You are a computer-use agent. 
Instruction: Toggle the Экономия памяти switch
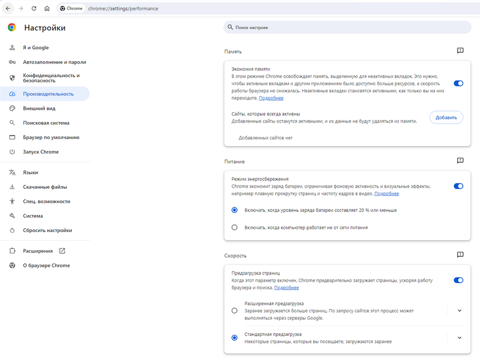(x=458, y=84)
